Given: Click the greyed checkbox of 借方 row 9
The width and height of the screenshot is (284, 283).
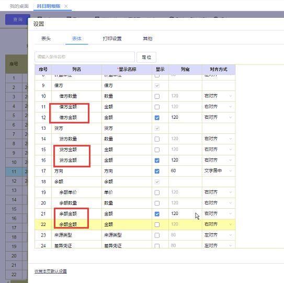Looking at the screenshot, I should point(157,85).
